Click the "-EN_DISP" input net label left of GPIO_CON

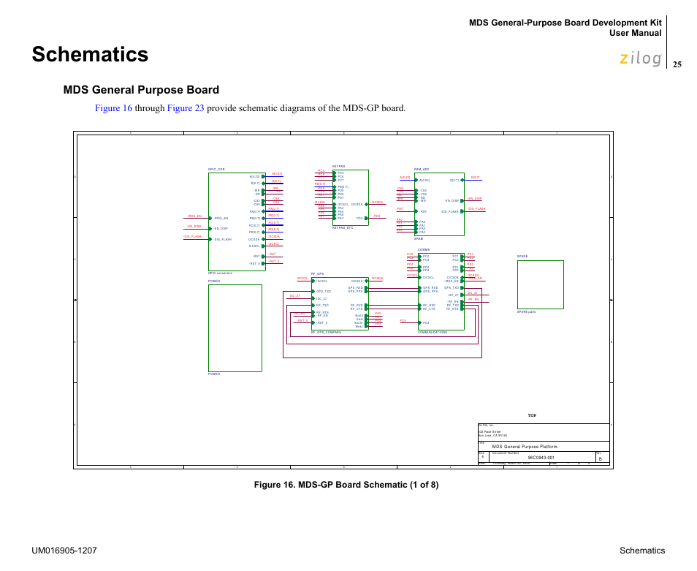[194, 227]
